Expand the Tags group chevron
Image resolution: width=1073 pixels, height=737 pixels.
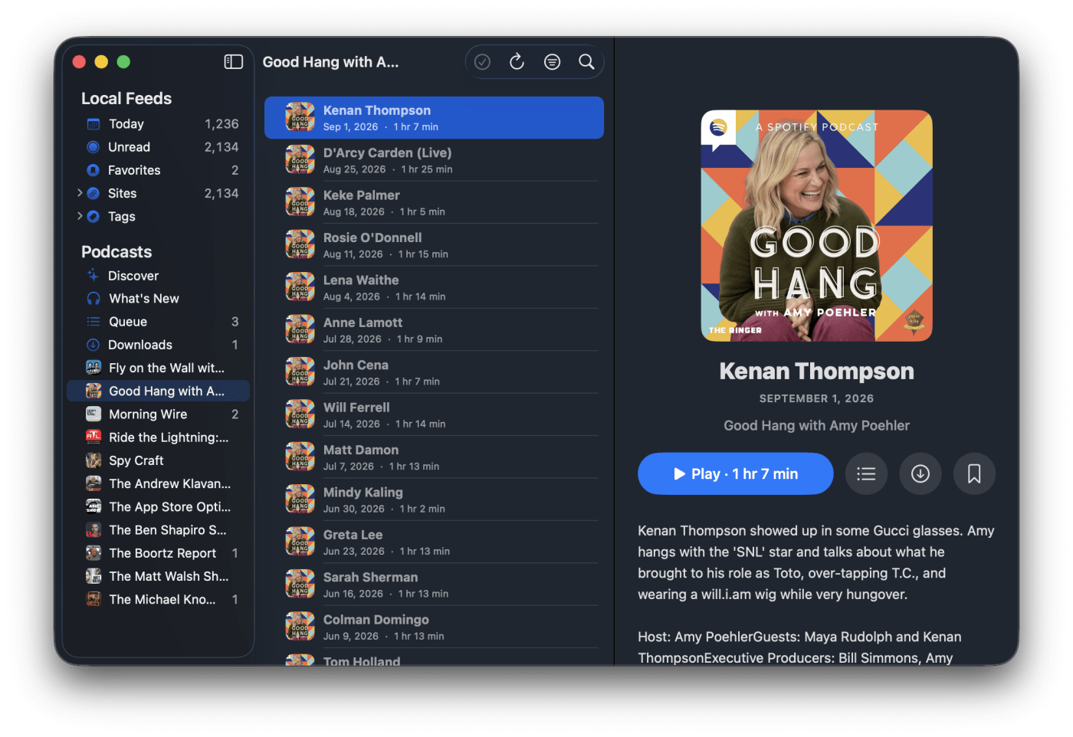(80, 216)
